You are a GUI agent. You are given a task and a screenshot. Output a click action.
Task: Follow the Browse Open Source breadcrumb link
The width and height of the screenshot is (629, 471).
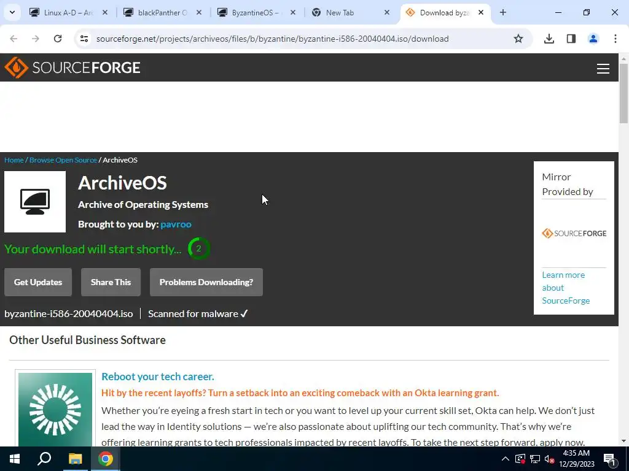tap(63, 160)
